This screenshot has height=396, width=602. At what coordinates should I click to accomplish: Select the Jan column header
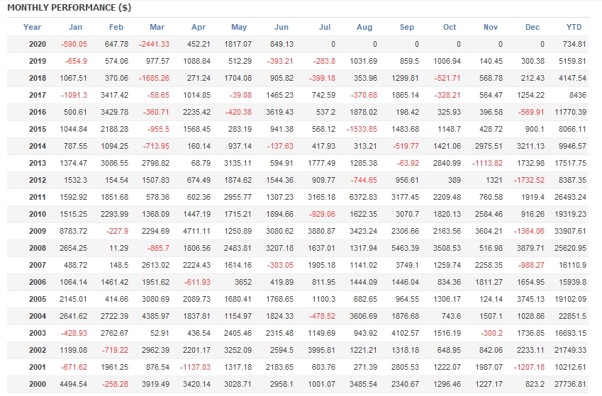point(75,27)
